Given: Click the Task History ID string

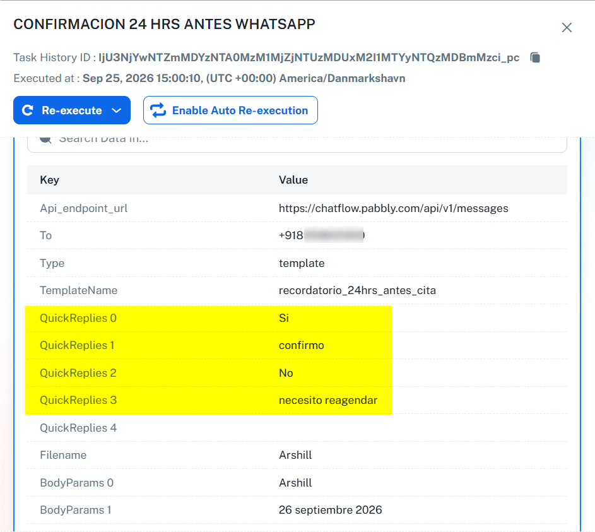Looking at the screenshot, I should 309,57.
